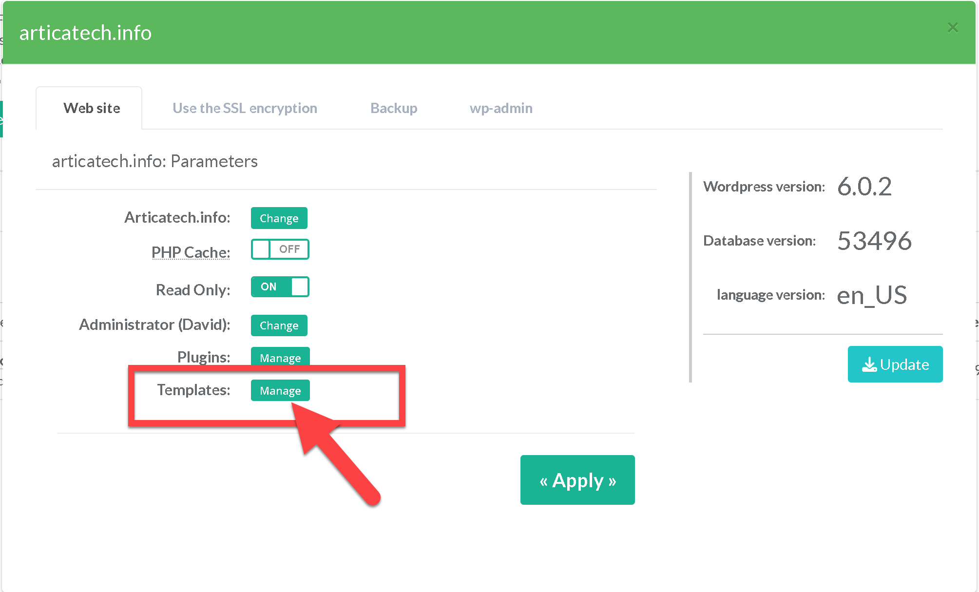Click the language version en_US value
Viewport: 979px width, 592px height.
point(872,295)
